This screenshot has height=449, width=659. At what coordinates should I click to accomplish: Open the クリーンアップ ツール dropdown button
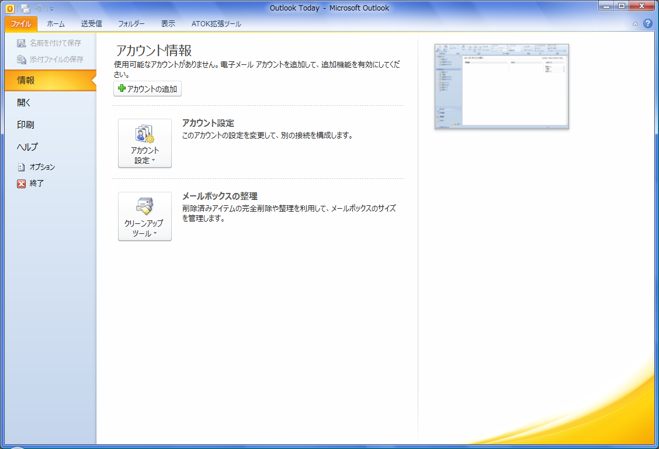[145, 216]
